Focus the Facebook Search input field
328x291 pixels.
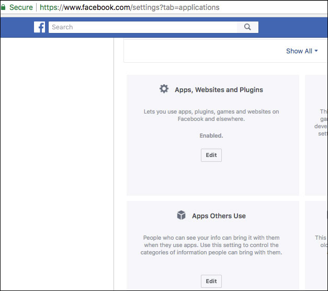[x=143, y=27]
